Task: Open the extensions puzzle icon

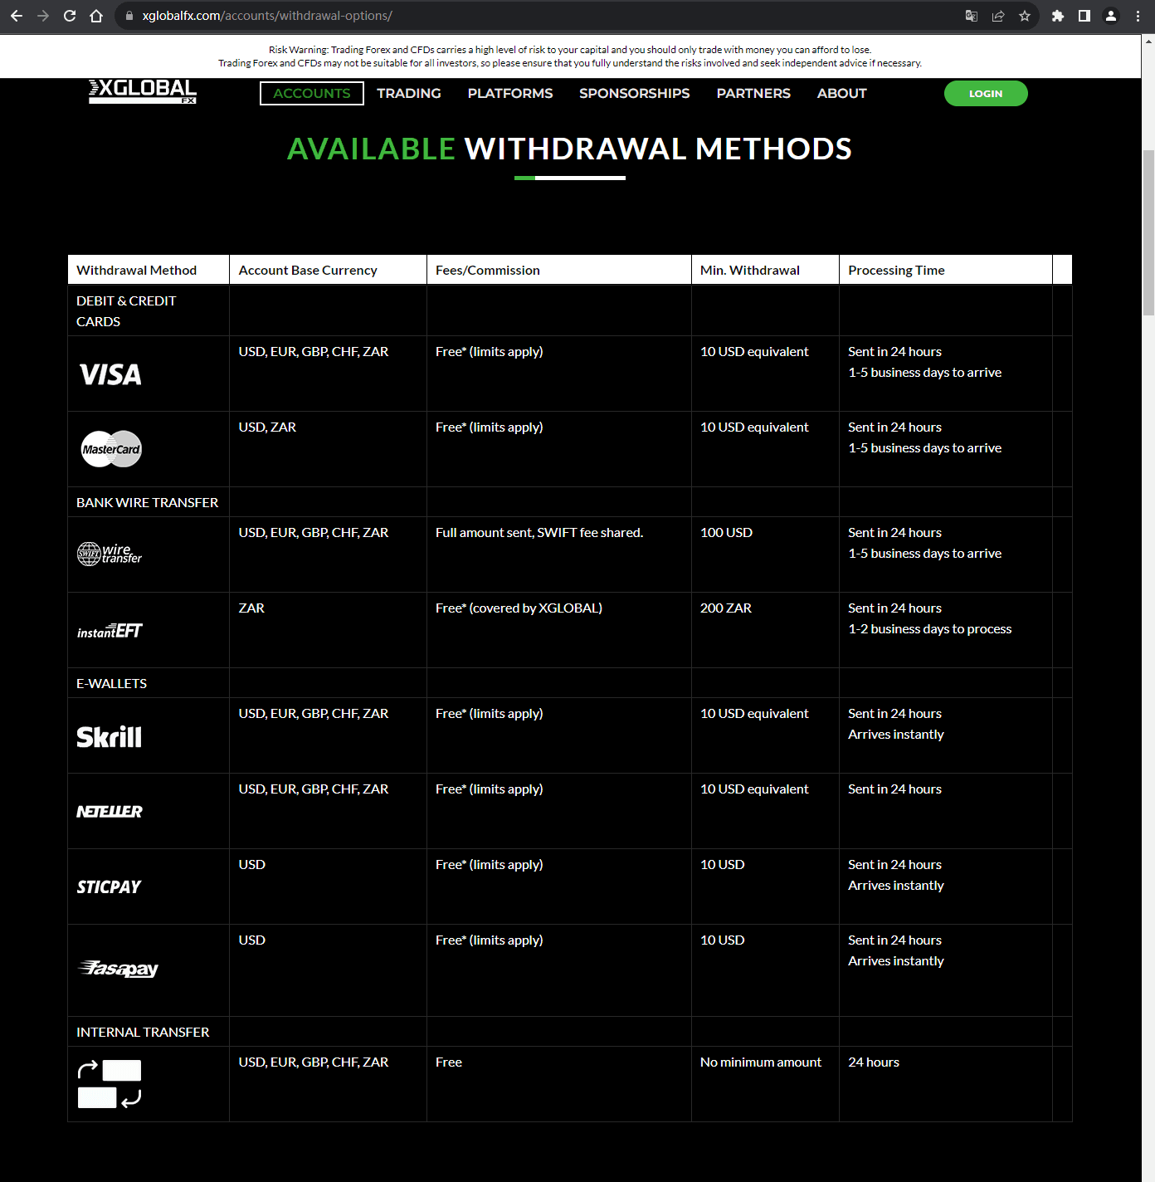Action: 1058,16
